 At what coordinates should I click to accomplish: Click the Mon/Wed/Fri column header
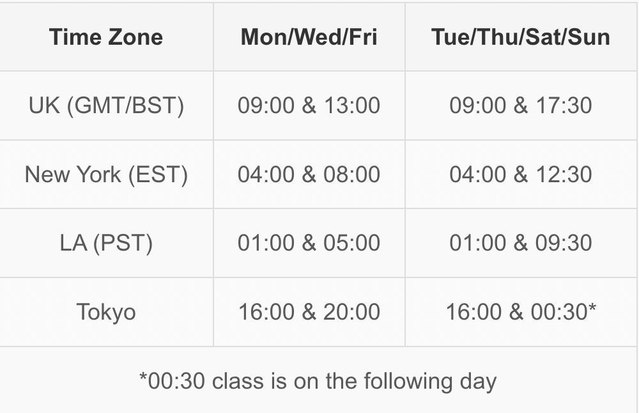click(x=309, y=37)
